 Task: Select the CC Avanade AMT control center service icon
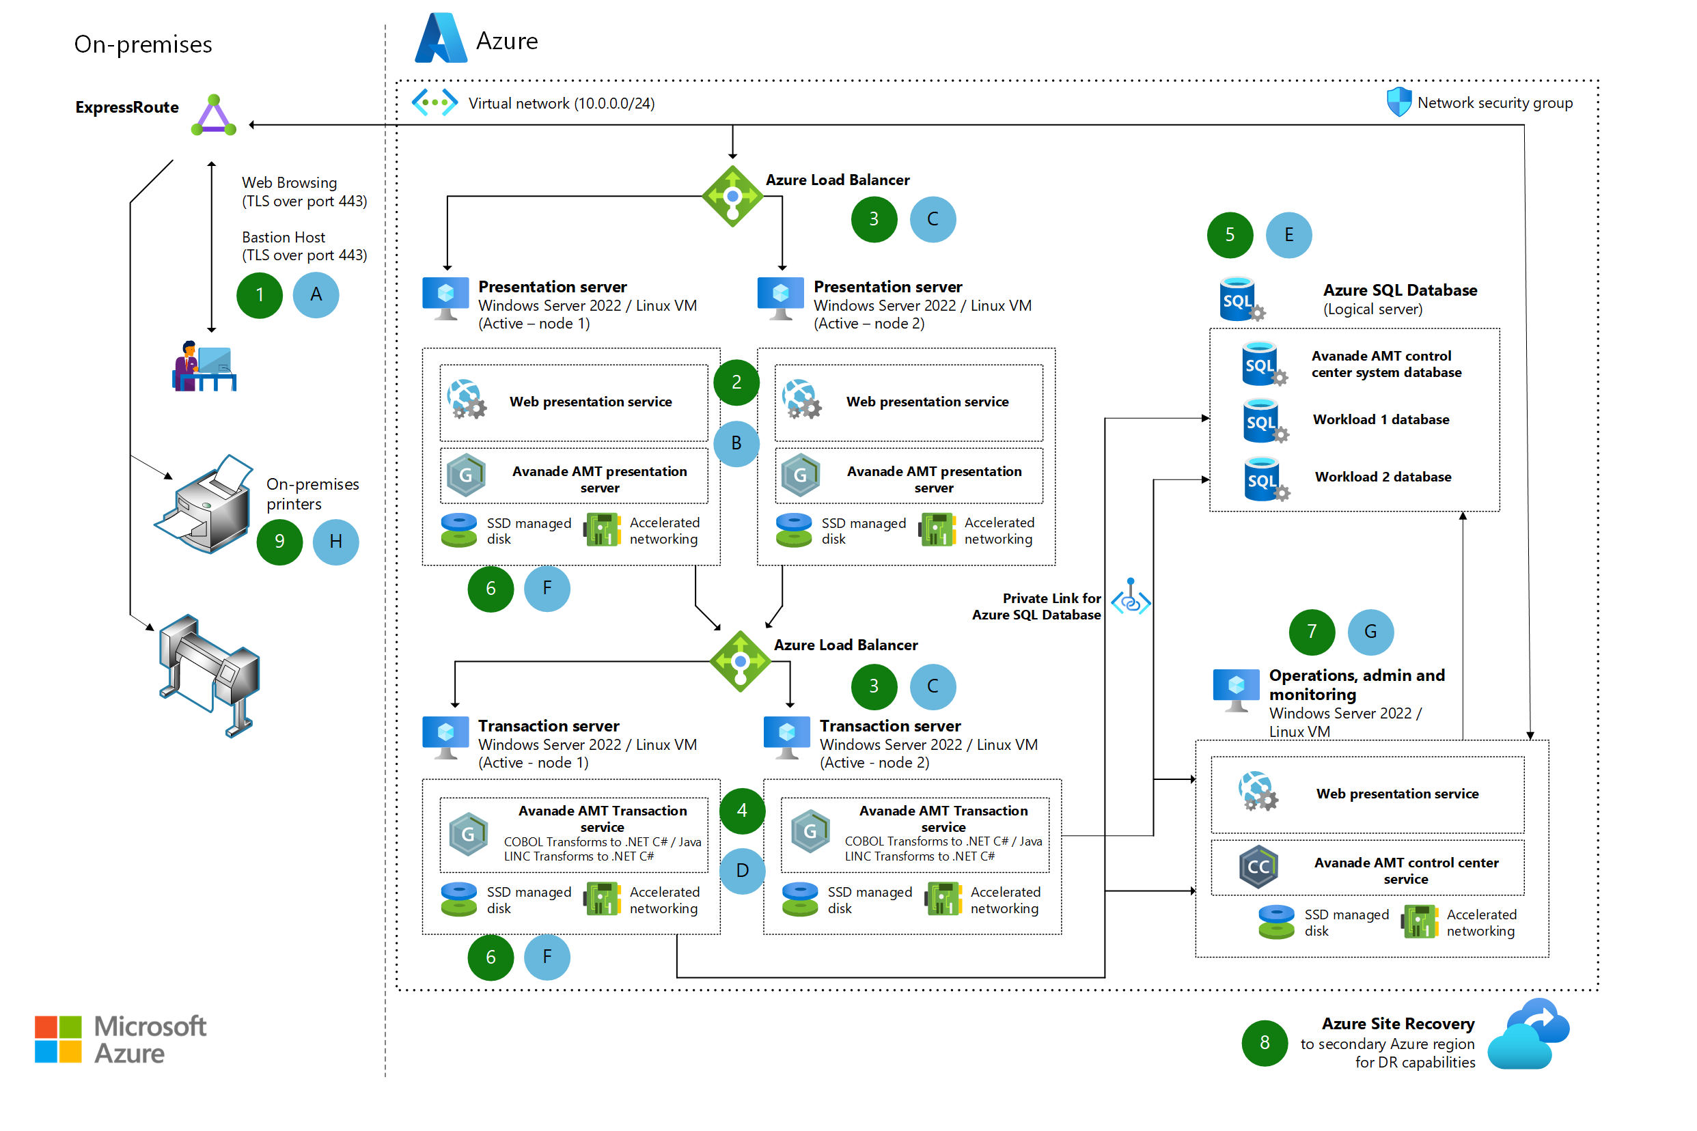(x=1258, y=867)
